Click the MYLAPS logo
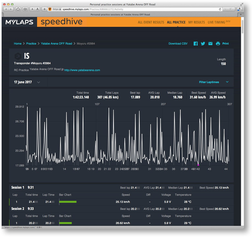252x237 pixels. click(19, 22)
